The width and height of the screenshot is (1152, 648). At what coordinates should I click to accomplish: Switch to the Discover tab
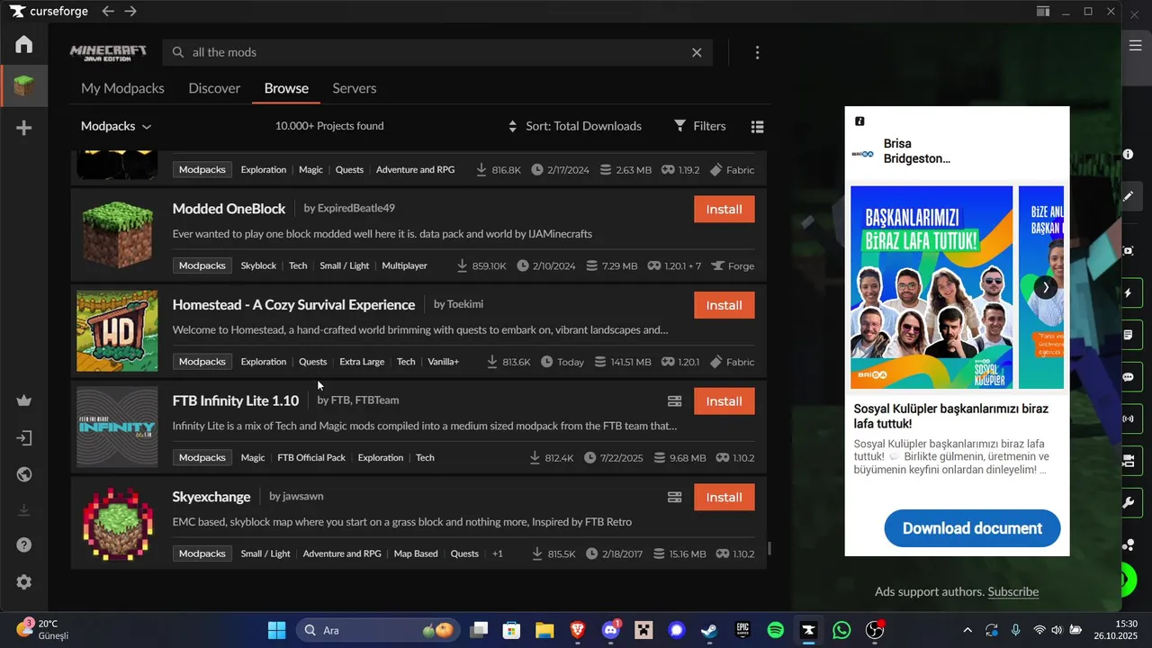coord(214,88)
